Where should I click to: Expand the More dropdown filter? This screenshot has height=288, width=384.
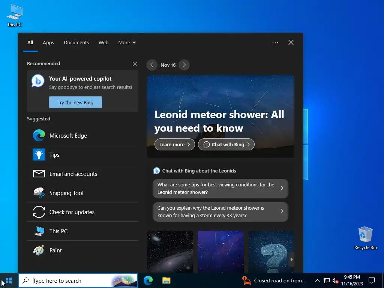[127, 42]
